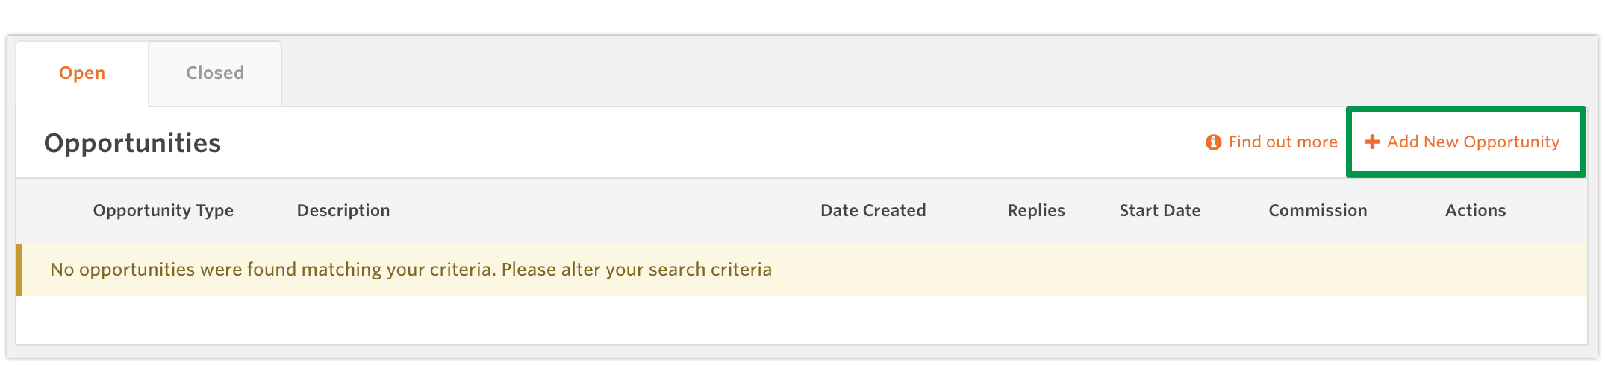This screenshot has width=1605, height=365.
Task: Switch to the Open tab
Action: tap(82, 73)
